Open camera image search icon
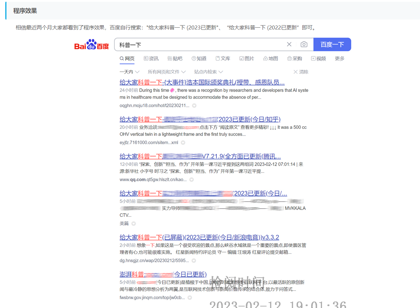420x308 pixels. (x=304, y=44)
